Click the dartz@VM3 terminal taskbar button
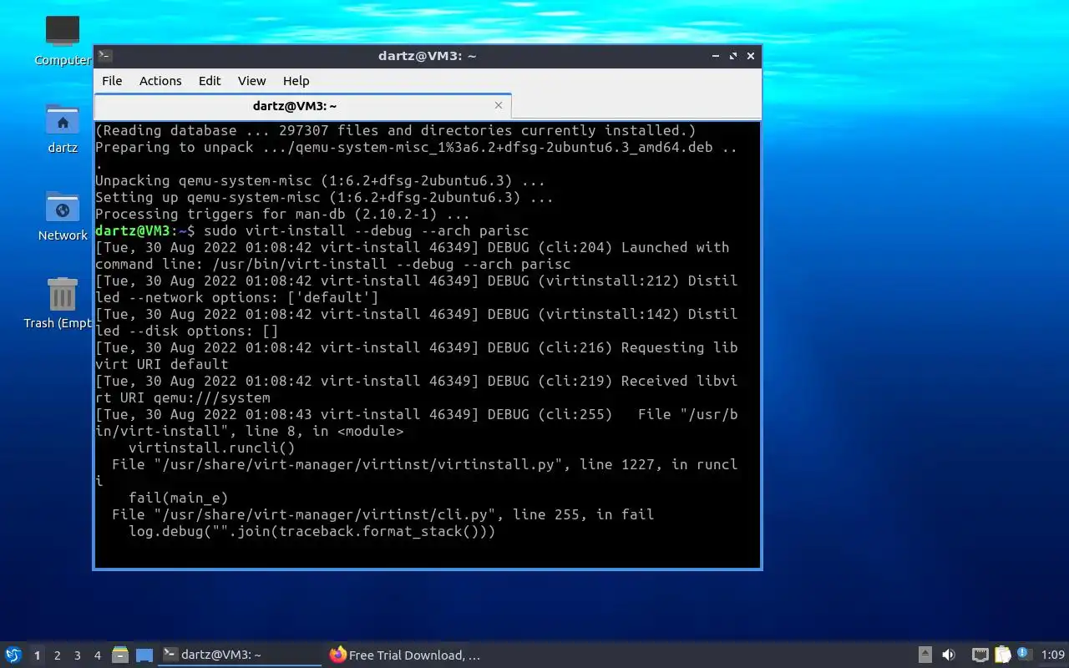The width and height of the screenshot is (1069, 668). (x=241, y=655)
